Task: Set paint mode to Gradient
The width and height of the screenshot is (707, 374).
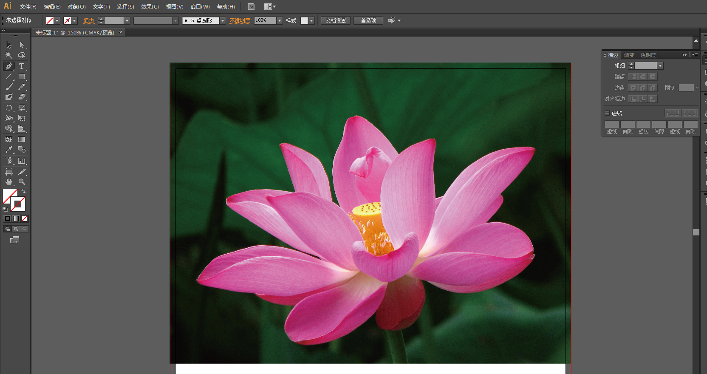Action: tap(16, 219)
